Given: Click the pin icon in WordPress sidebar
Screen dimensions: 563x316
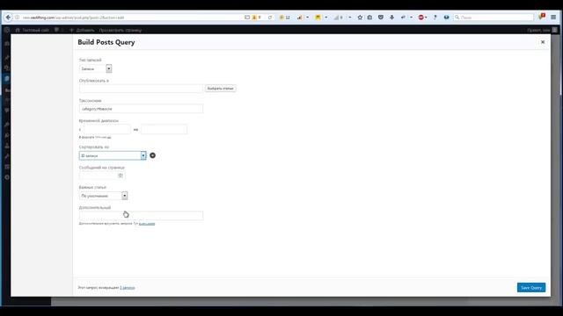Looking at the screenshot, I should click(x=6, y=57).
